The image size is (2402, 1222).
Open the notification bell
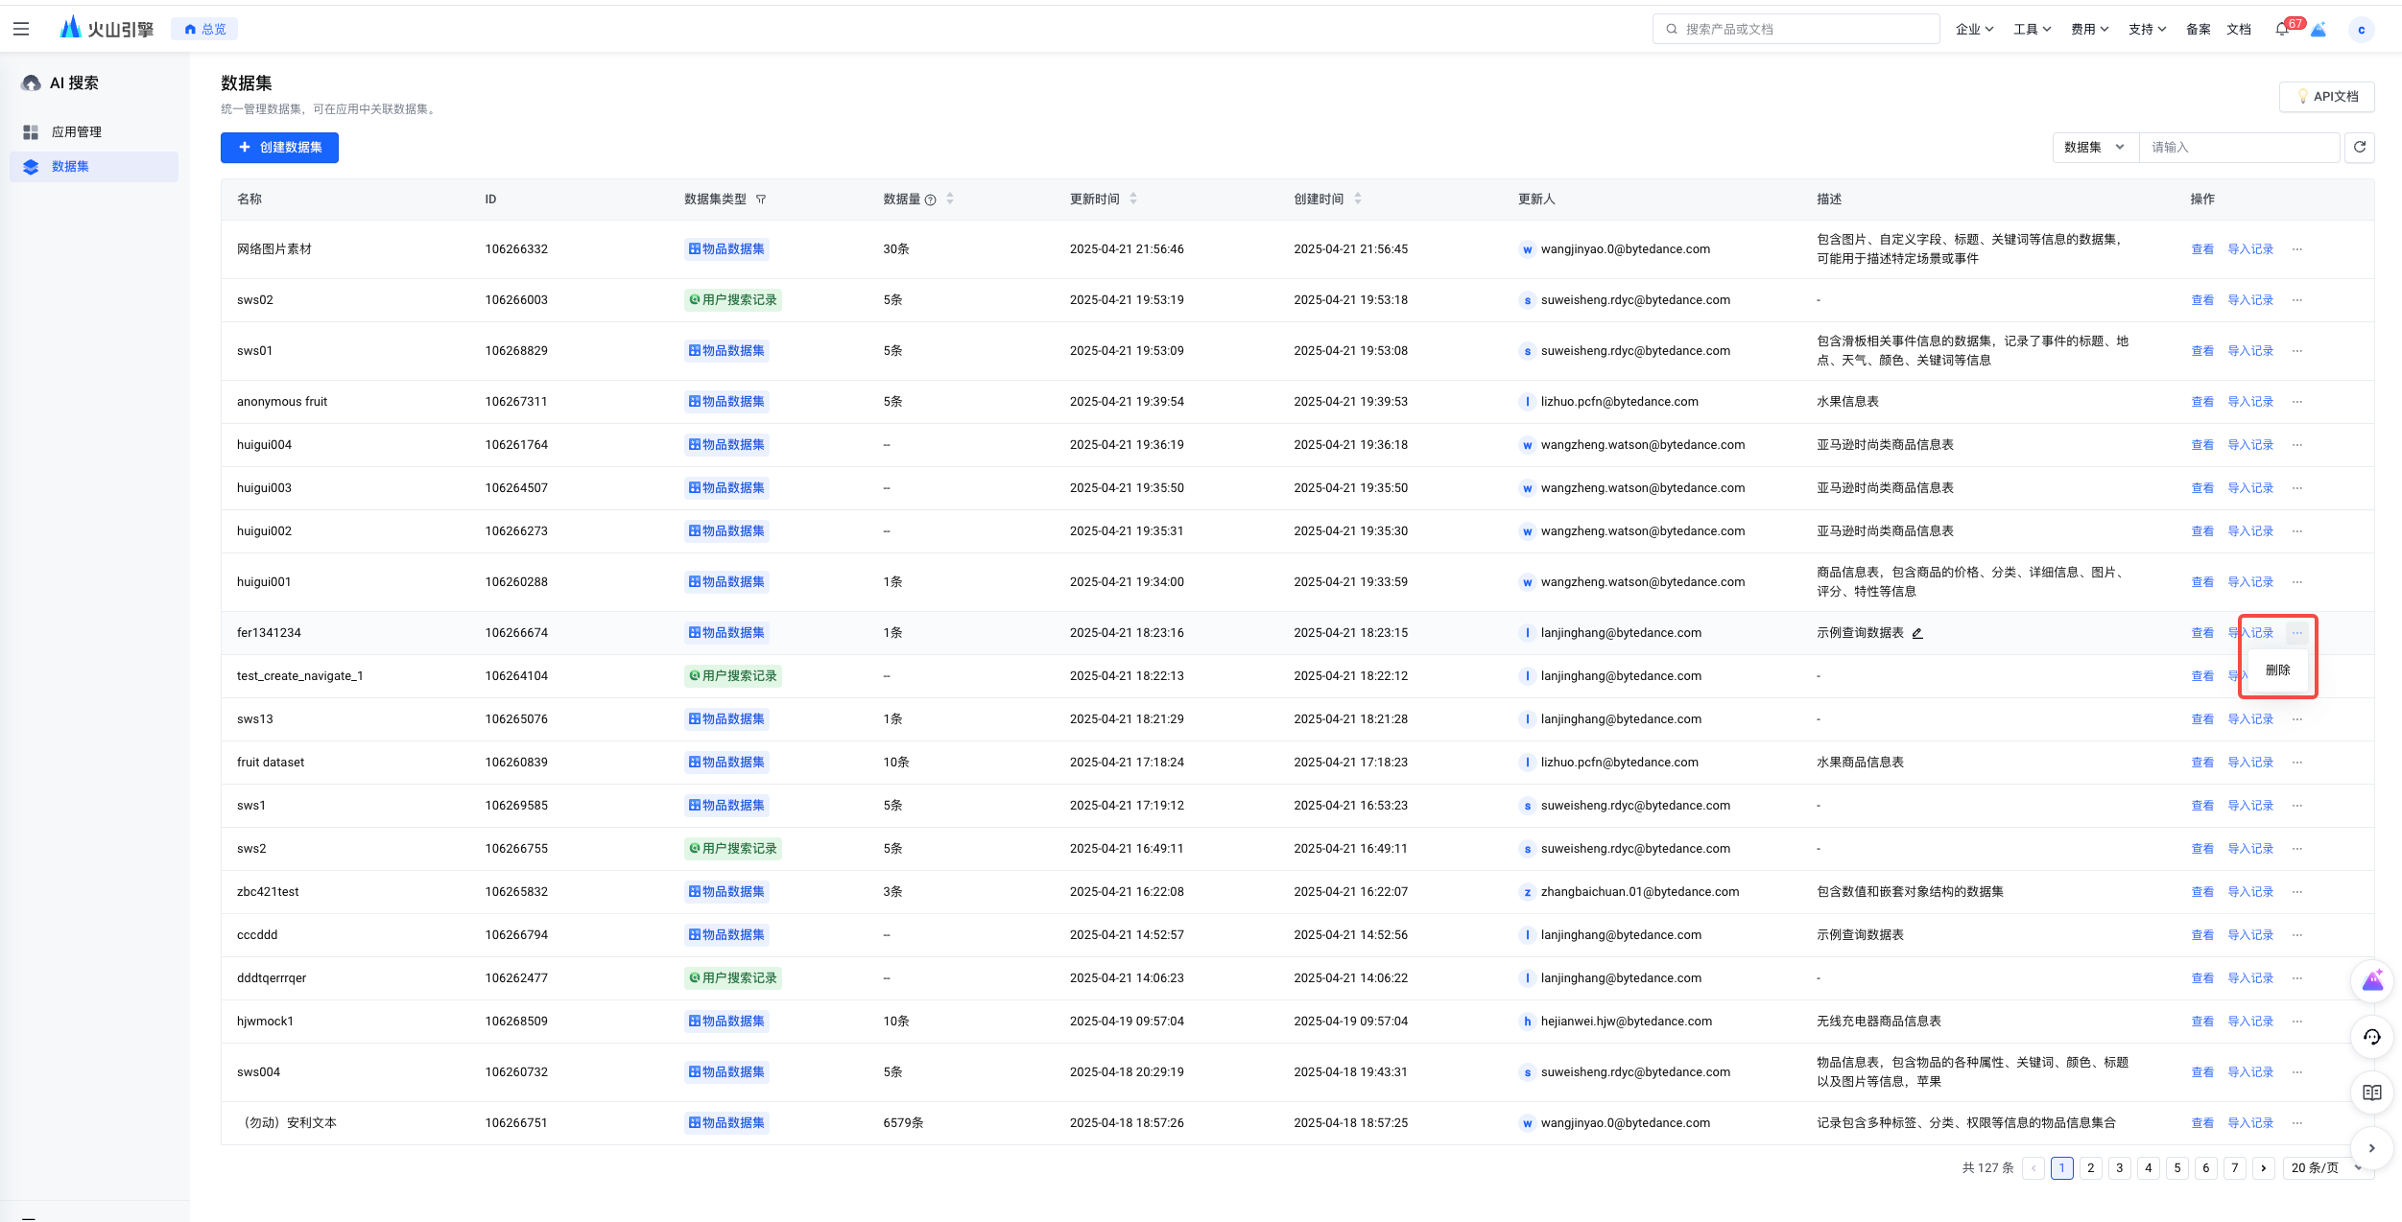coord(2281,29)
